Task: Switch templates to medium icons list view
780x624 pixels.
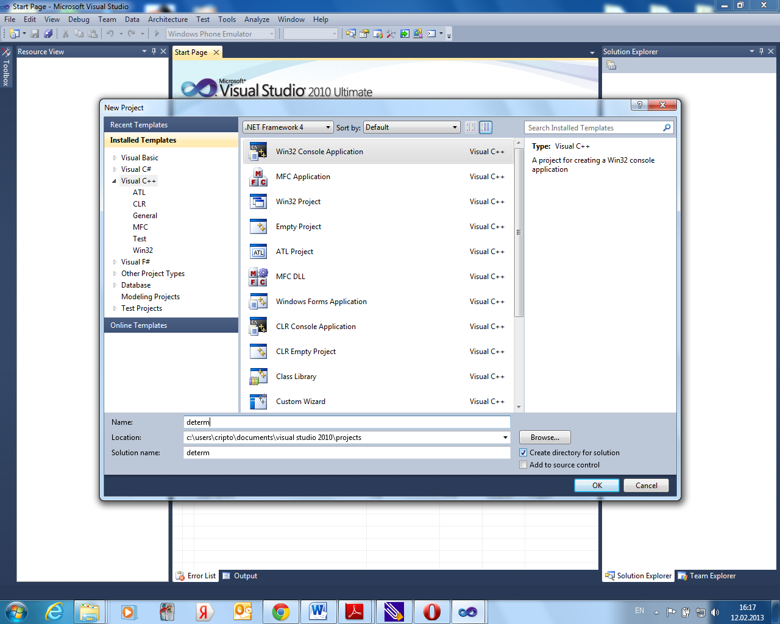Action: pyautogui.click(x=486, y=127)
